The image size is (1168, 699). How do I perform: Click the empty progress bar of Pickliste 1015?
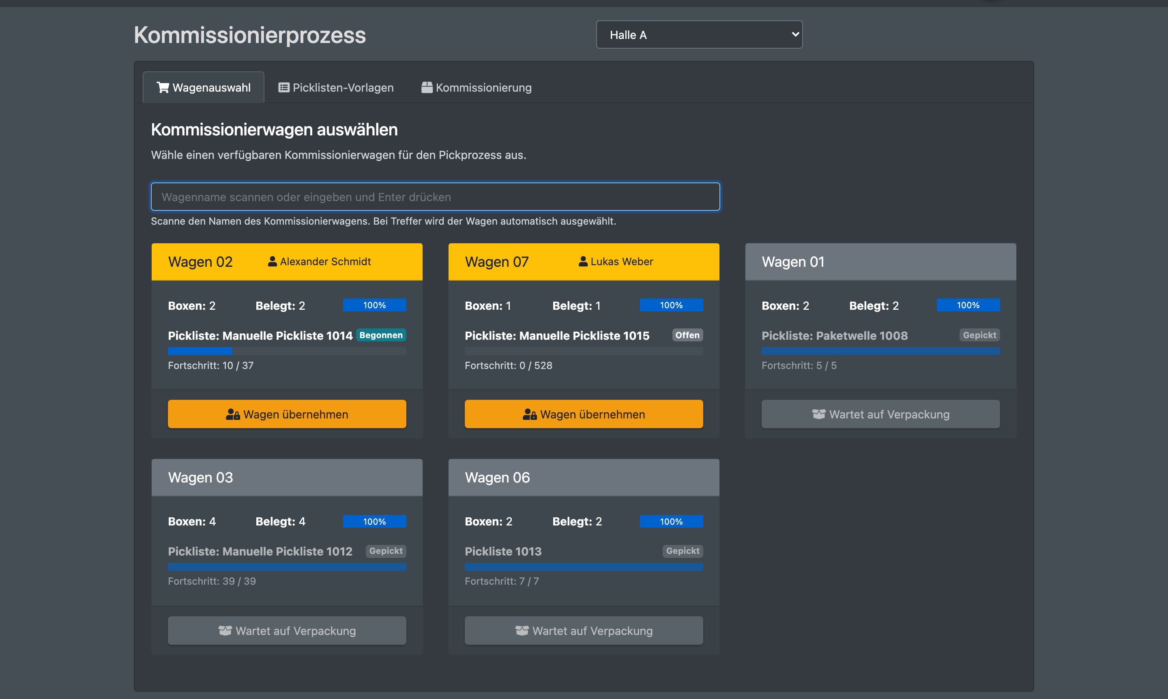[584, 351]
